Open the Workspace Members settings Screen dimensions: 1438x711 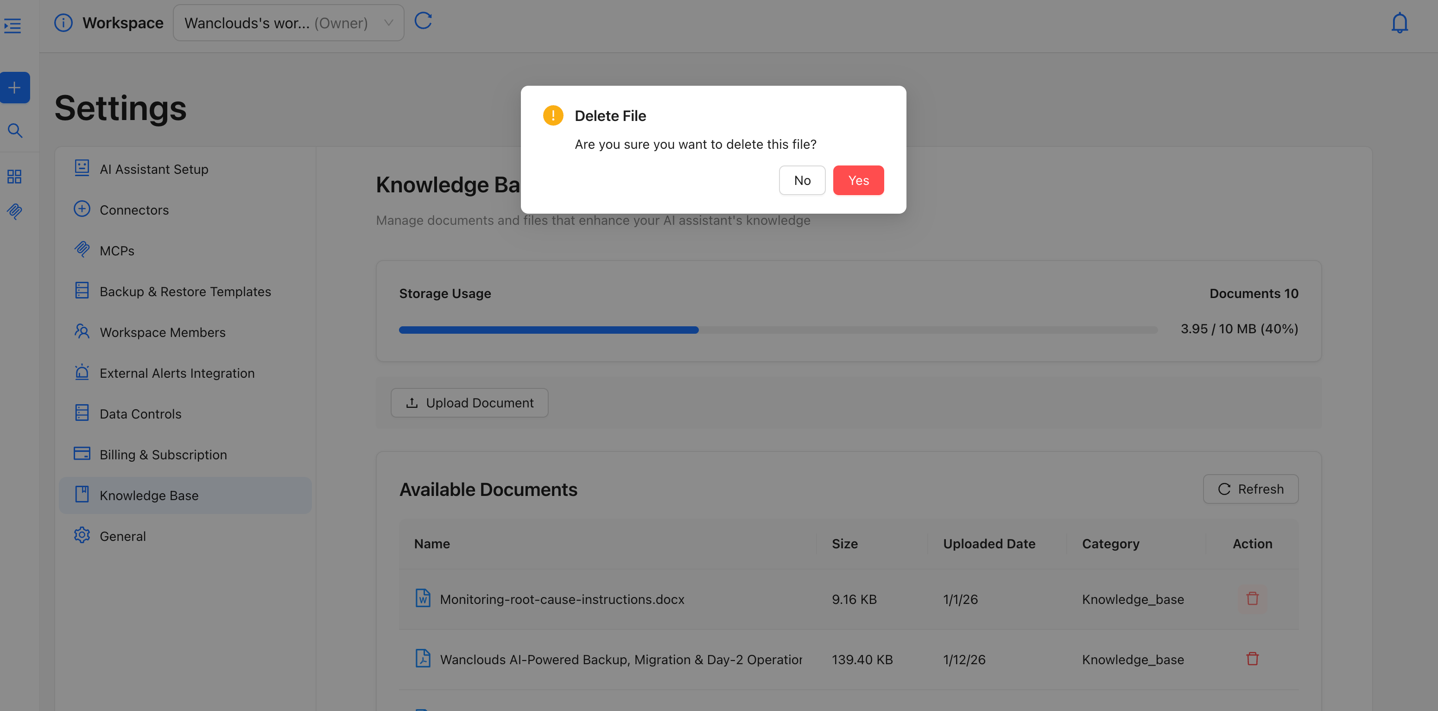pyautogui.click(x=163, y=332)
